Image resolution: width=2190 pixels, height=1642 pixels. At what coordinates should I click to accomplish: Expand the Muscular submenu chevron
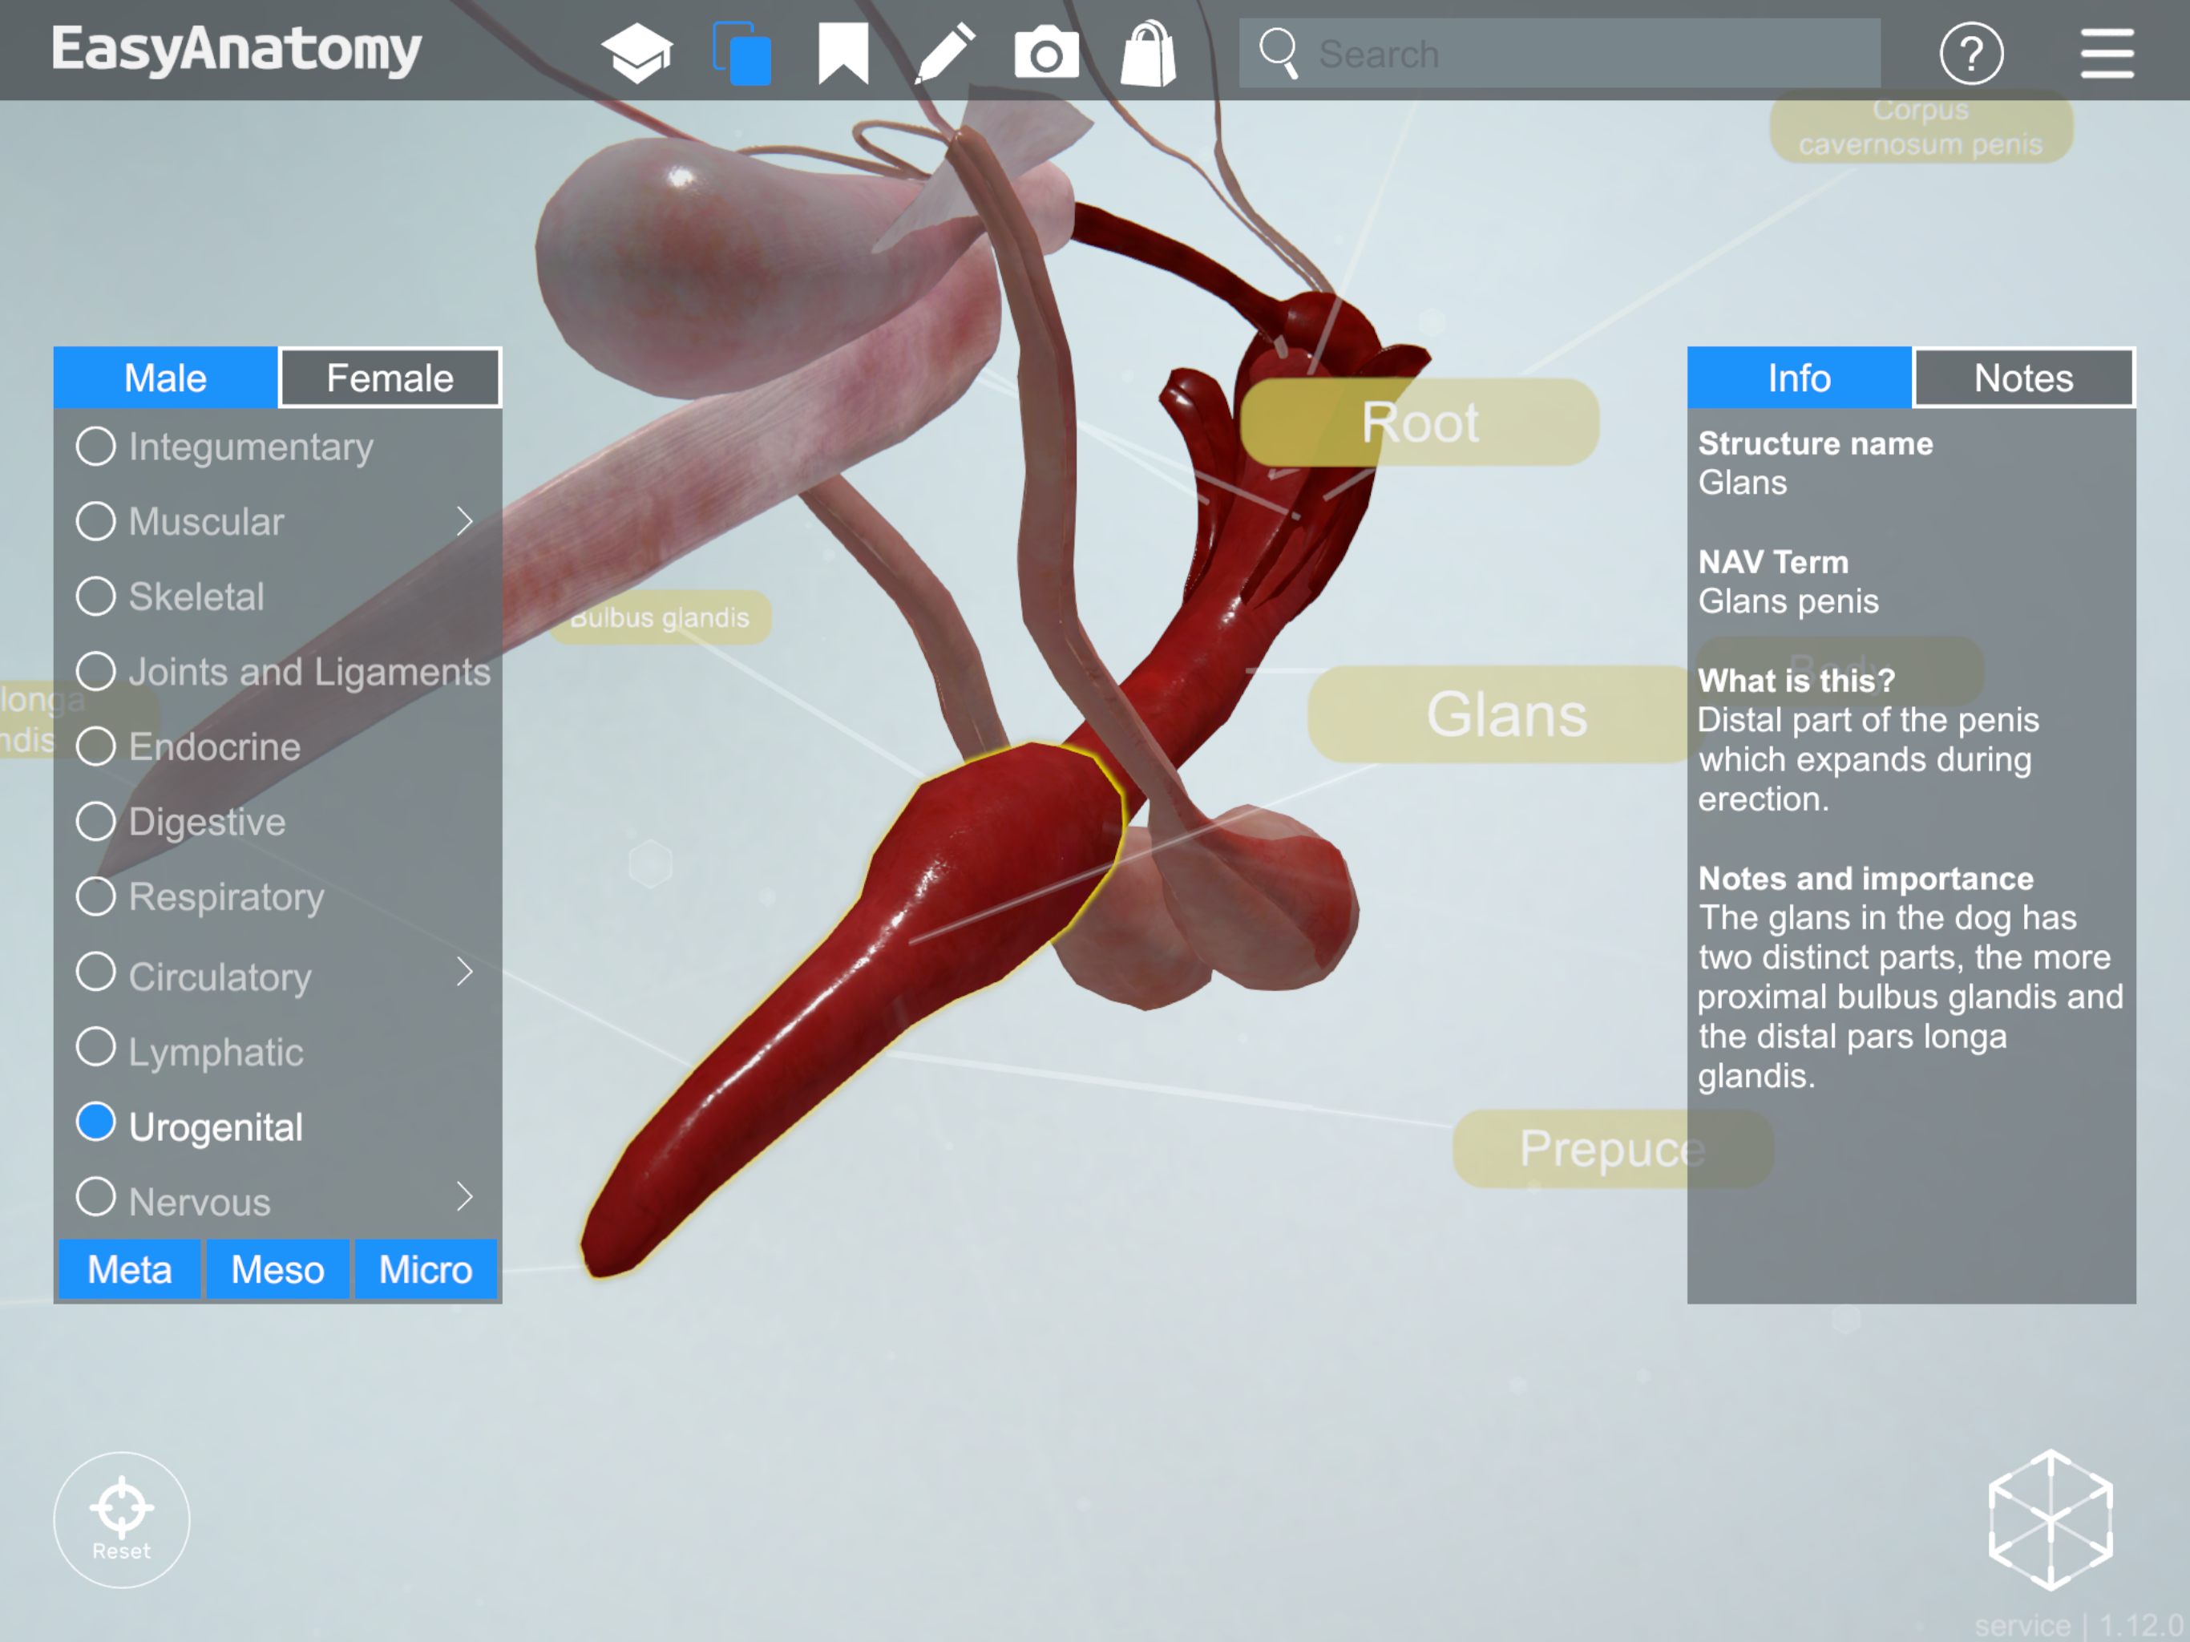click(x=464, y=521)
